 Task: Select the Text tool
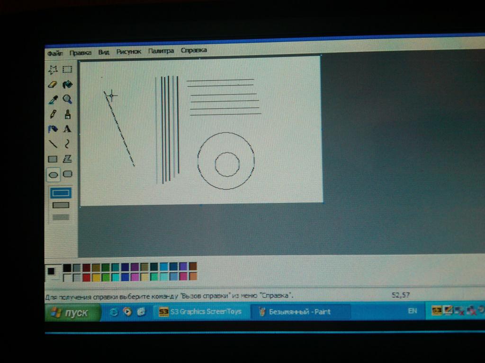(67, 129)
